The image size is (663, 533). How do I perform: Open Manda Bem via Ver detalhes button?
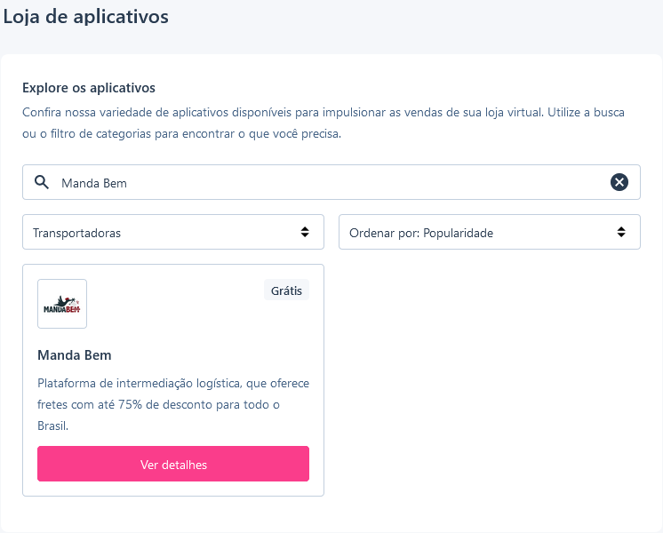pos(173,464)
